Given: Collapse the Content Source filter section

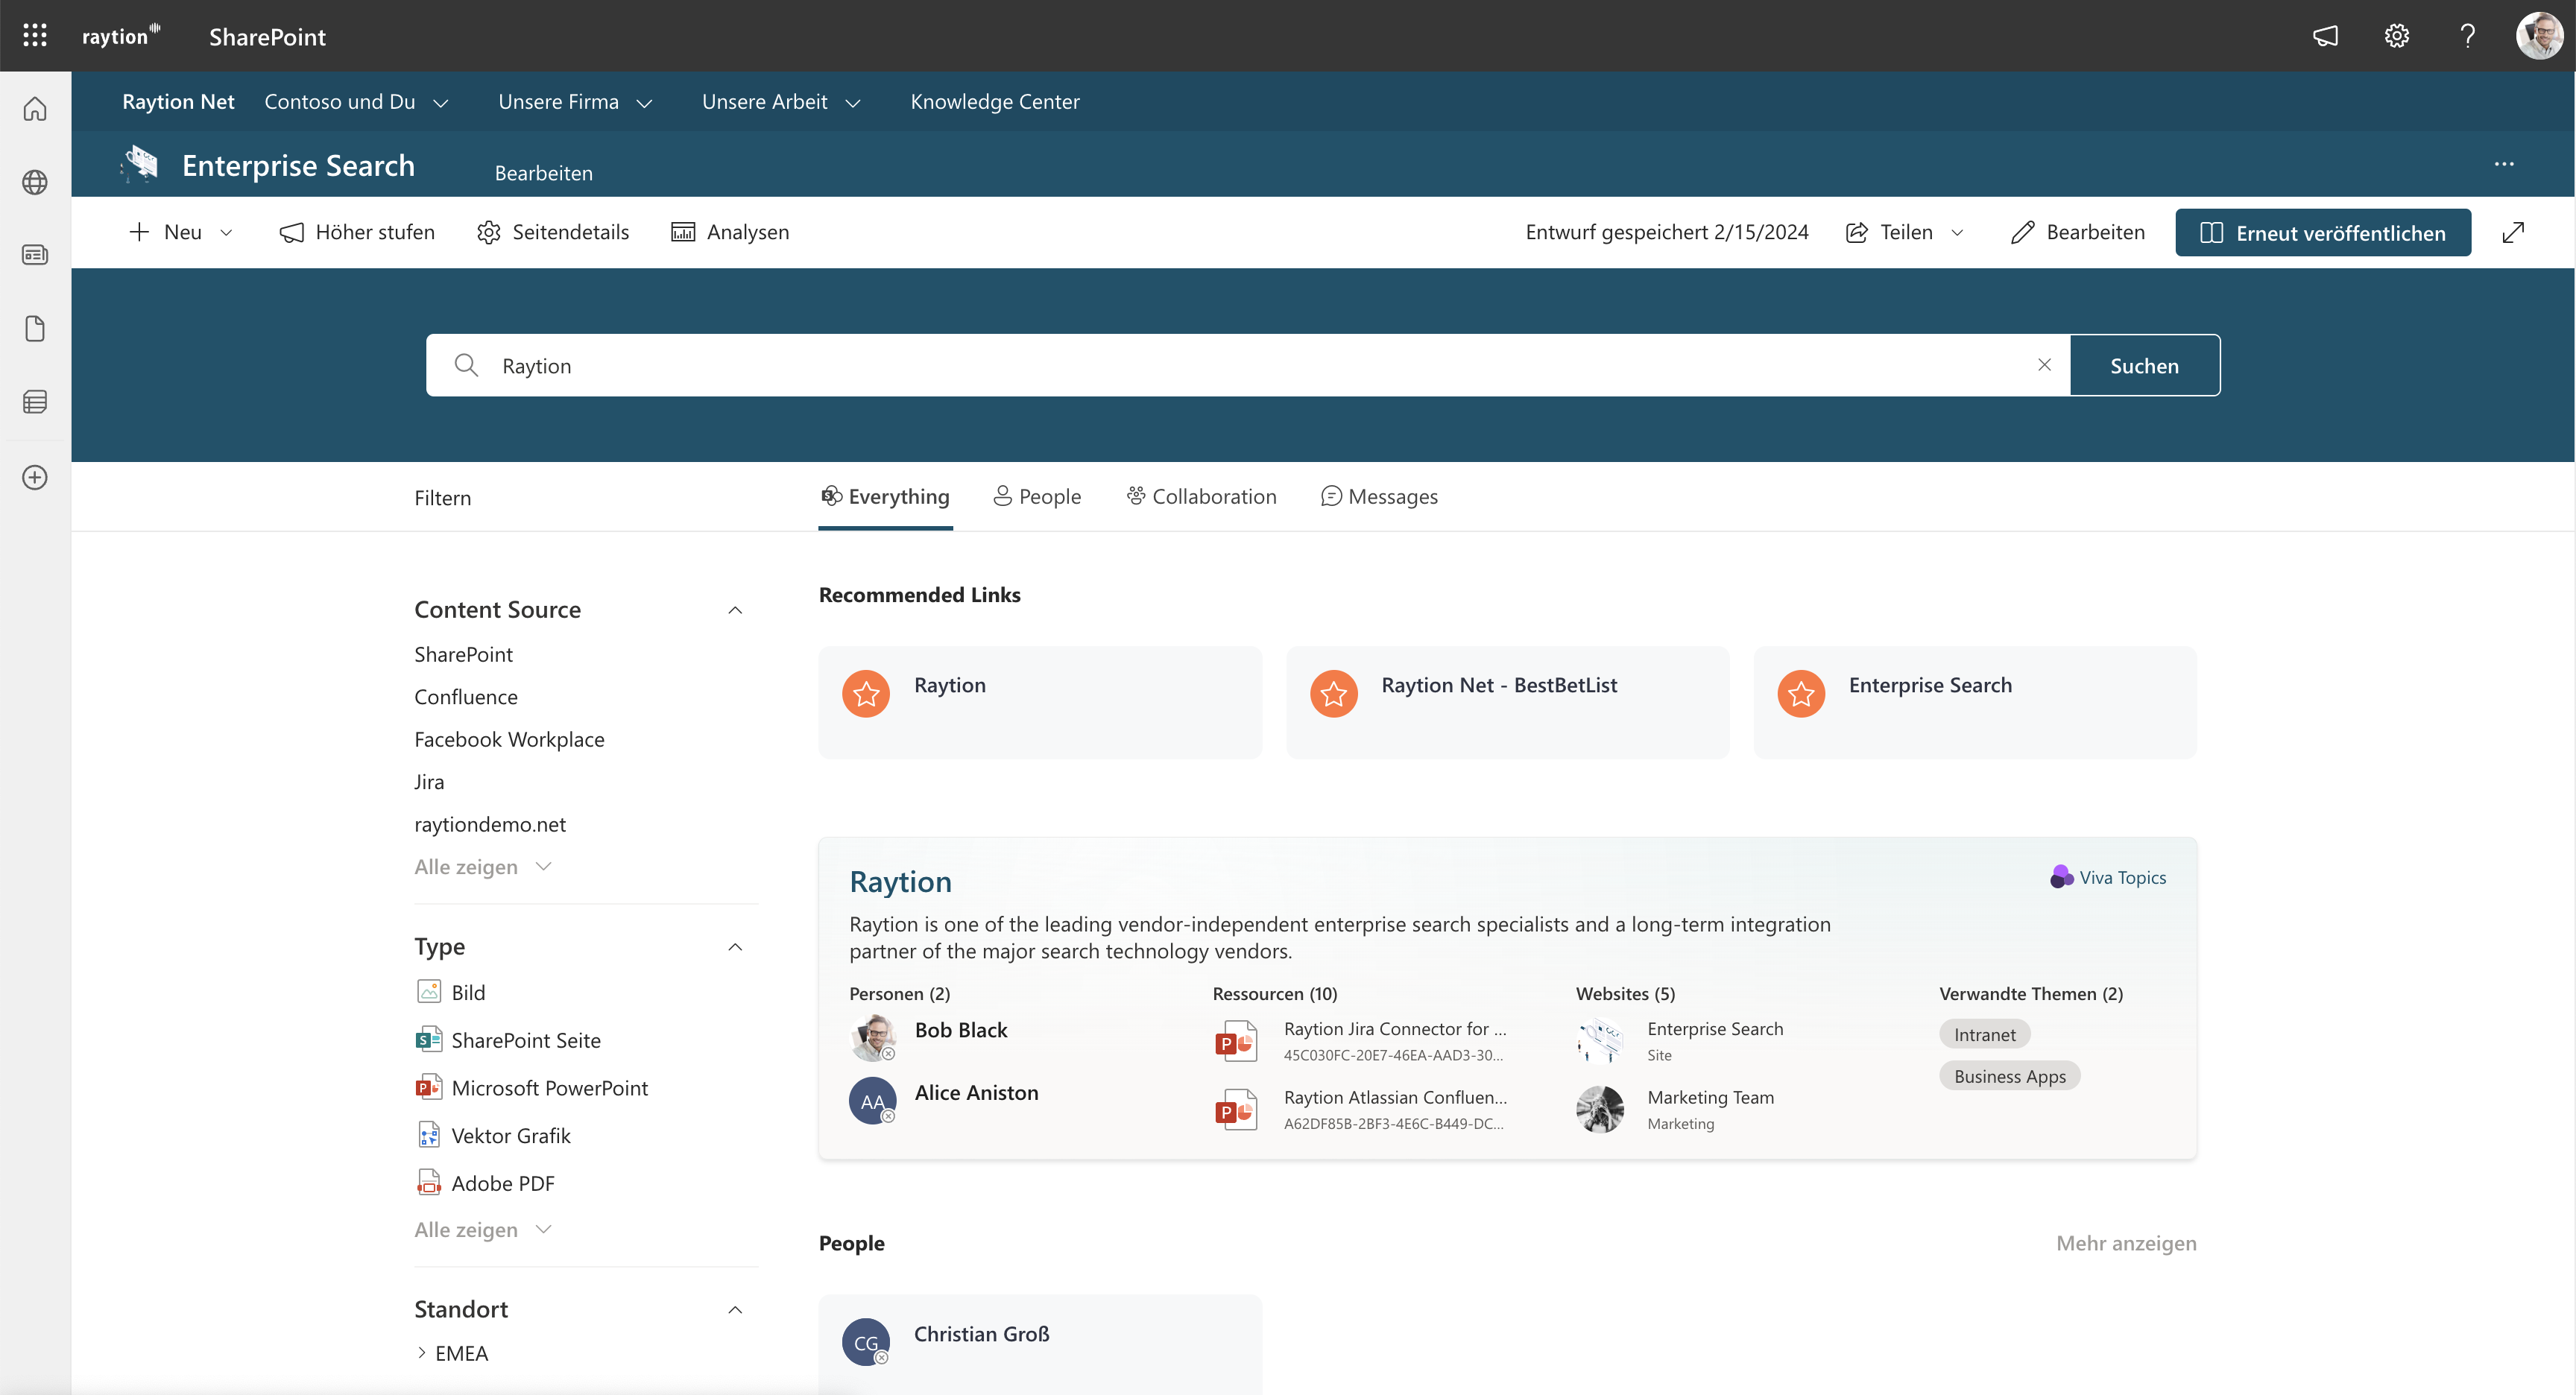Looking at the screenshot, I should click(x=735, y=610).
